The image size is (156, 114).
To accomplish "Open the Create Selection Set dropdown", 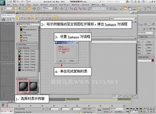I will pyautogui.click(x=99, y=8).
